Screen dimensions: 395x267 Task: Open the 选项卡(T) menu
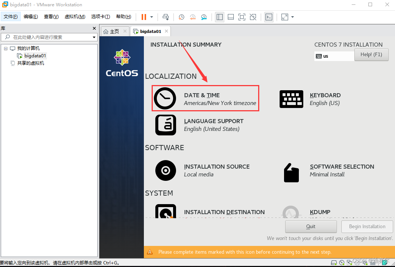pyautogui.click(x=101, y=17)
